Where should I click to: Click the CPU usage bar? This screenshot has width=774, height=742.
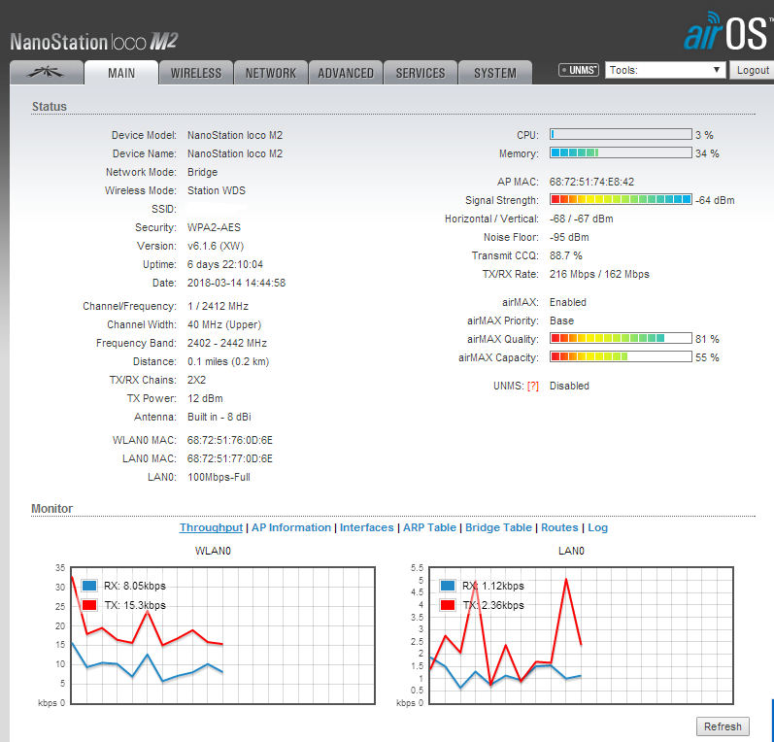(x=621, y=134)
